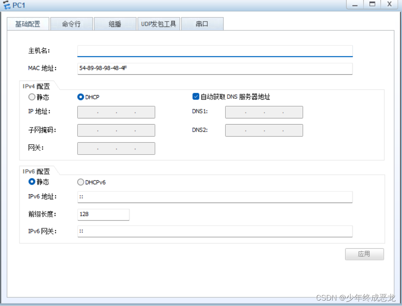402x306 pixels.
Task: Select the DHCPv6 radio button
Action: click(x=81, y=182)
